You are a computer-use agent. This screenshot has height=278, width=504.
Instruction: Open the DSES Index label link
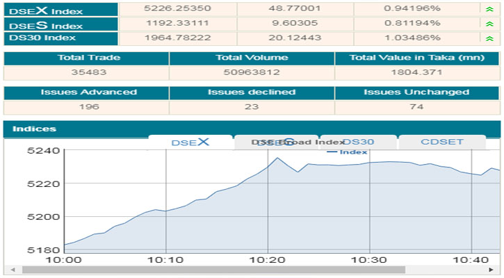pyautogui.click(x=45, y=24)
